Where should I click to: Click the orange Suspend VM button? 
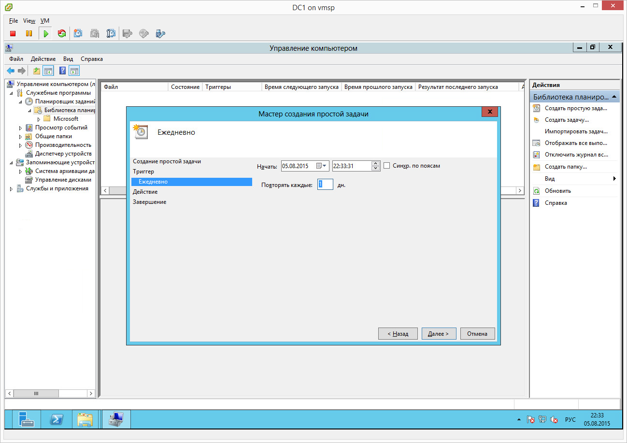coord(29,33)
